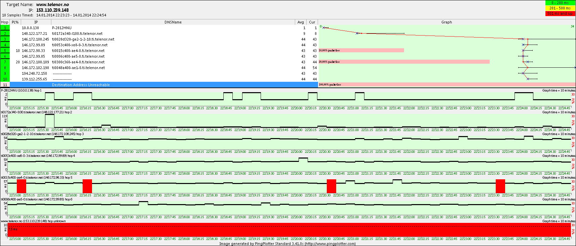The width and height of the screenshot is (576, 246).
Task: Click hop 5 red loss bar near 22:16:15
Action: (87, 186)
